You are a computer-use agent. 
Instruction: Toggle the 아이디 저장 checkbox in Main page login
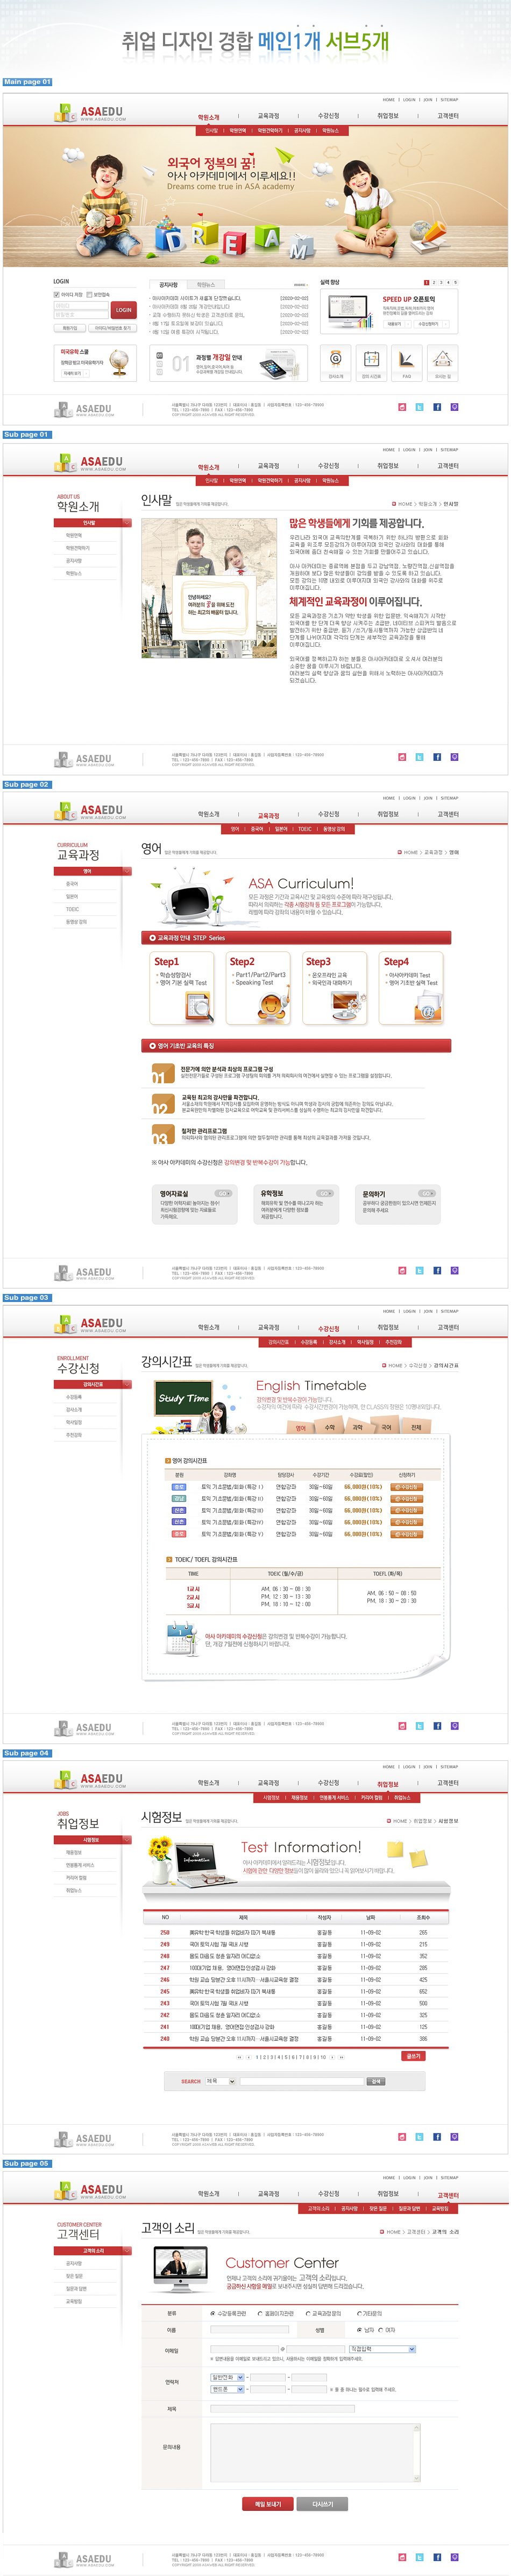click(56, 295)
